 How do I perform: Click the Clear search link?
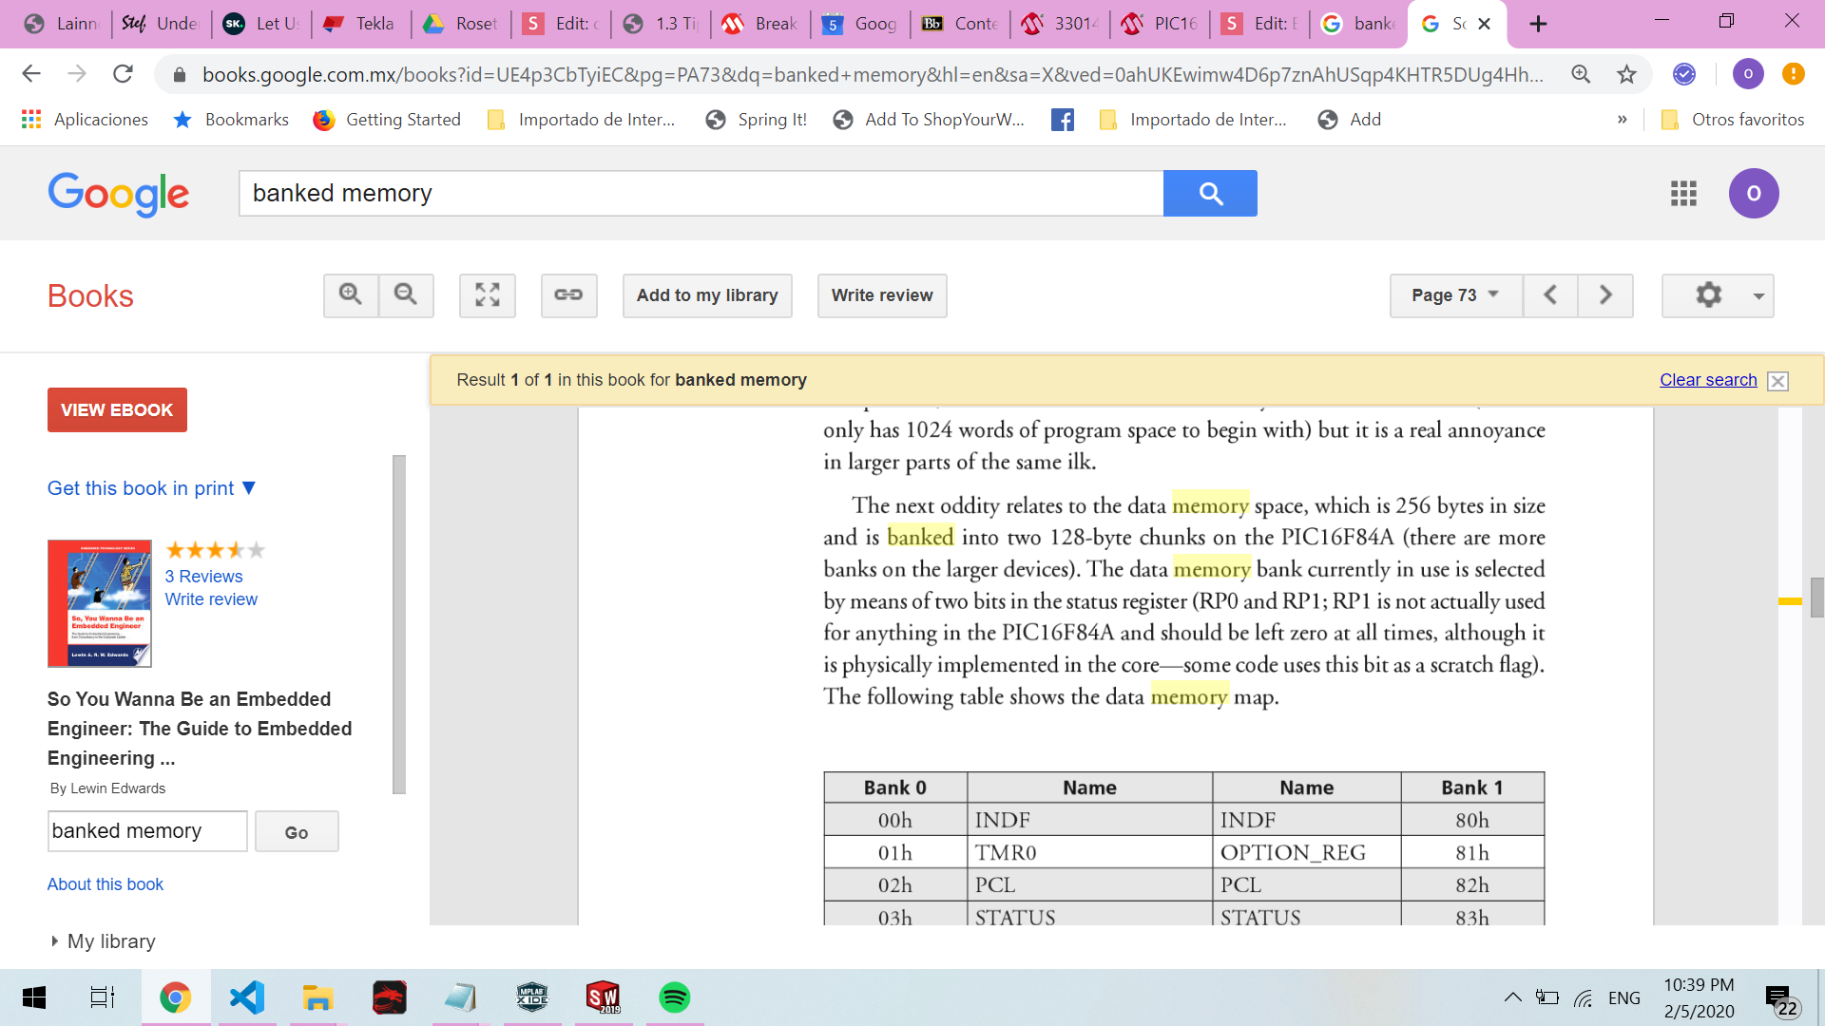point(1708,380)
